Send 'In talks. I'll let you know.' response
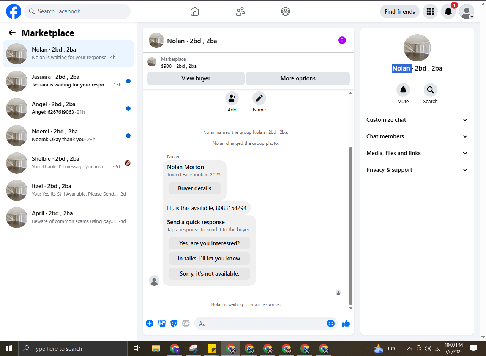 [x=210, y=259]
